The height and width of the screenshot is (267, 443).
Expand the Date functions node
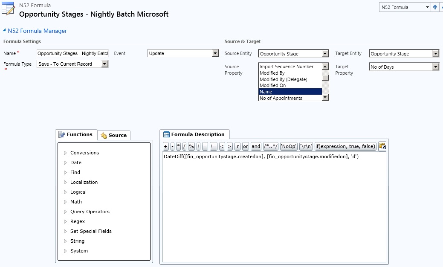tap(66, 163)
